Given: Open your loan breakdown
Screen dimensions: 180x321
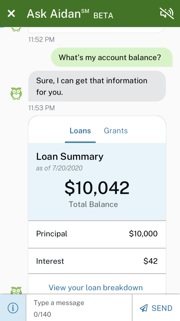Looking at the screenshot, I should 95,288.
